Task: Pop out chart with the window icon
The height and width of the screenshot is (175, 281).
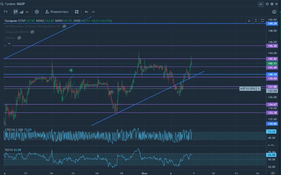Action: click(x=267, y=4)
